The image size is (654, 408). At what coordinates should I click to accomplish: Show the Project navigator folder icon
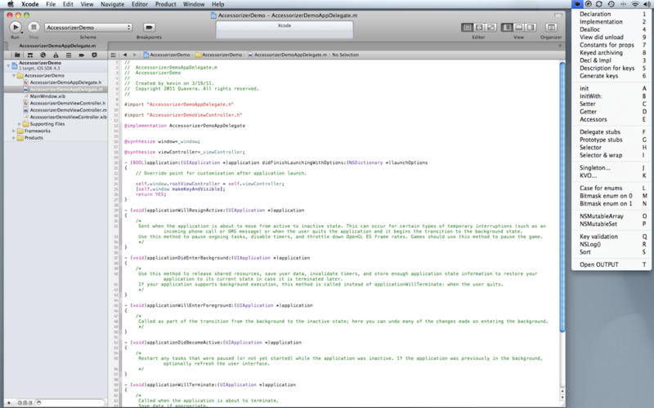17,55
